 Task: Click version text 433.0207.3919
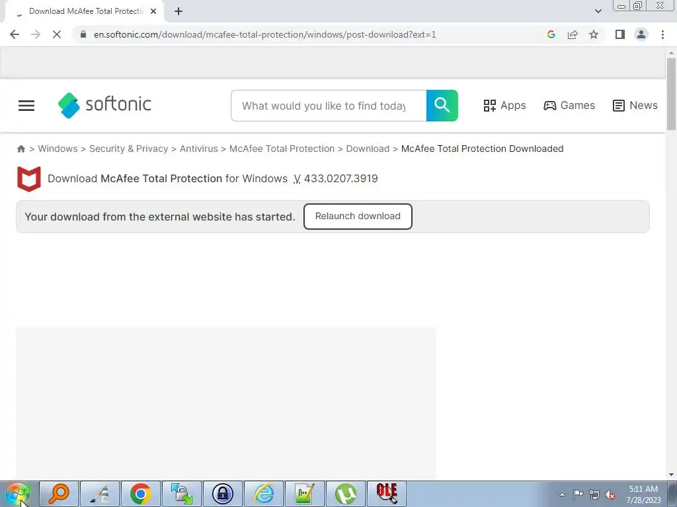pos(340,178)
